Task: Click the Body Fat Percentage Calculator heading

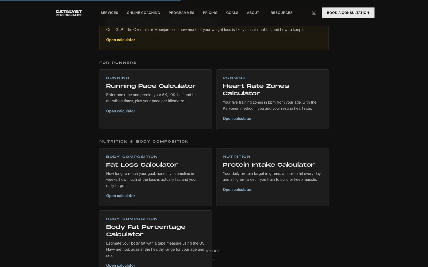Action: click(146, 231)
